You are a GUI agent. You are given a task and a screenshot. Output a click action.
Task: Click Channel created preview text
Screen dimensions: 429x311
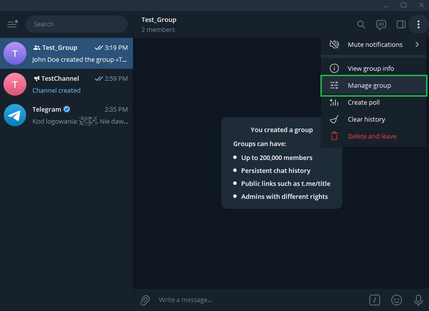[56, 90]
